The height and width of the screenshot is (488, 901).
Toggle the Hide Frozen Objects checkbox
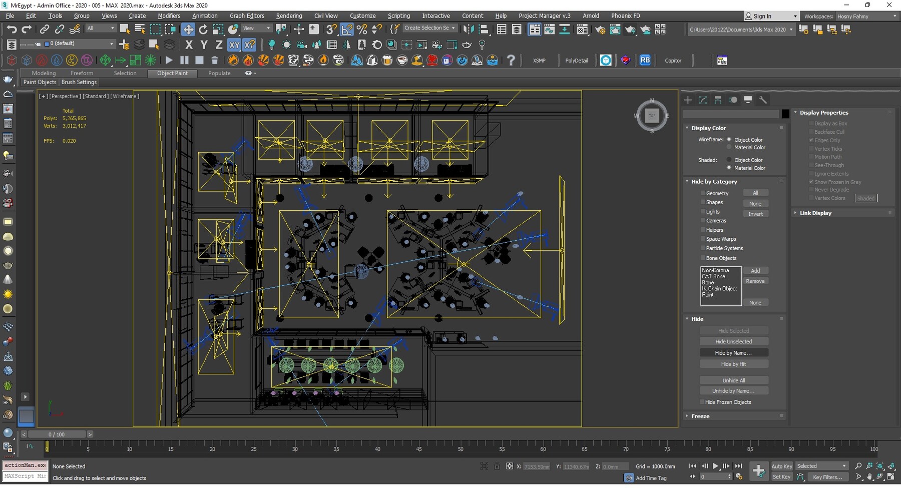click(x=702, y=402)
